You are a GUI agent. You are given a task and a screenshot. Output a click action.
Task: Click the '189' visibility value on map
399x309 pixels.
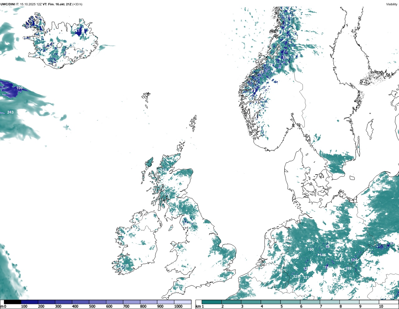(x=348, y=268)
